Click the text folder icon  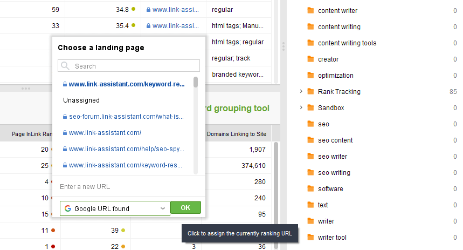pos(310,205)
